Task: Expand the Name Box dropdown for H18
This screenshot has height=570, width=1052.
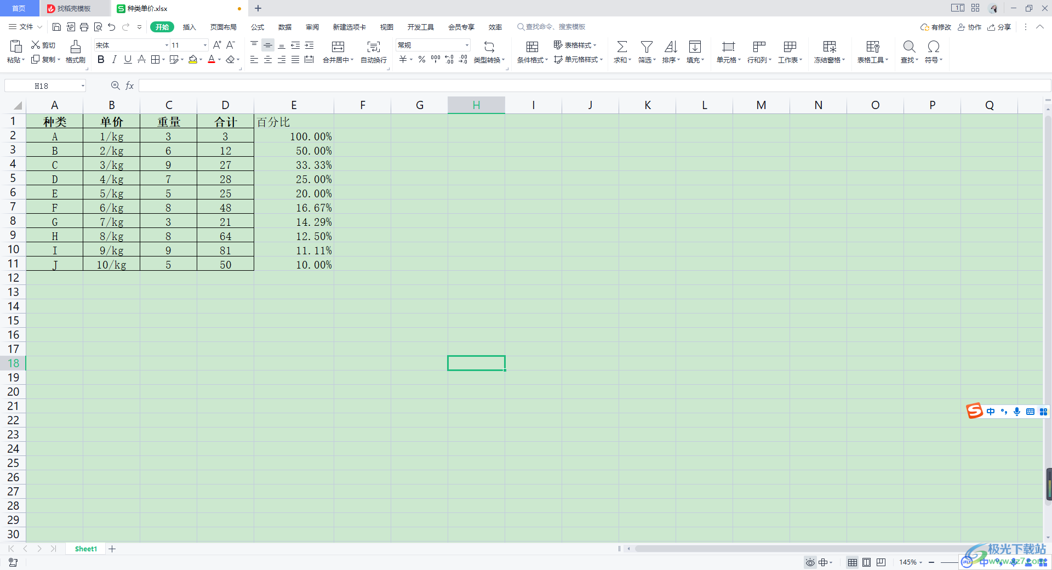Action: coord(83,86)
